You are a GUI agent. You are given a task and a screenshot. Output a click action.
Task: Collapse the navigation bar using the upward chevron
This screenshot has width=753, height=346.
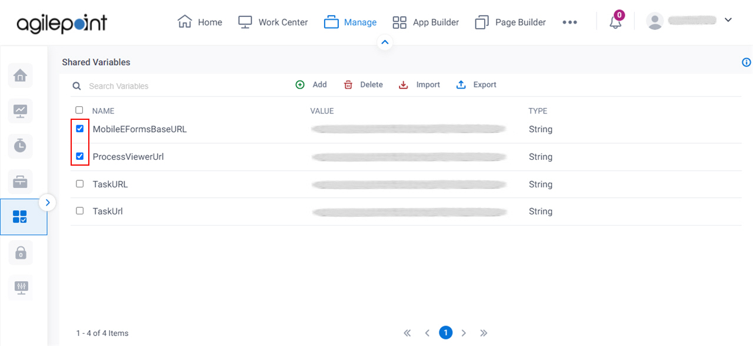tap(385, 42)
